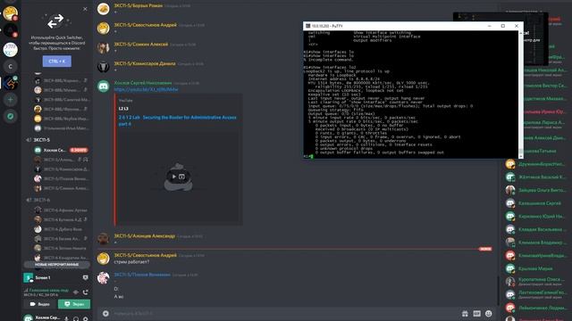Expand the ЭКСП-5 voice channel
572x321 pixels.
point(42,140)
